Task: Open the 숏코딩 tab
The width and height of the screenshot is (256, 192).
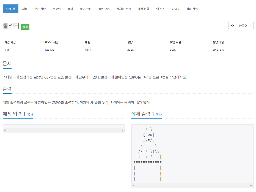Action: click(x=57, y=9)
